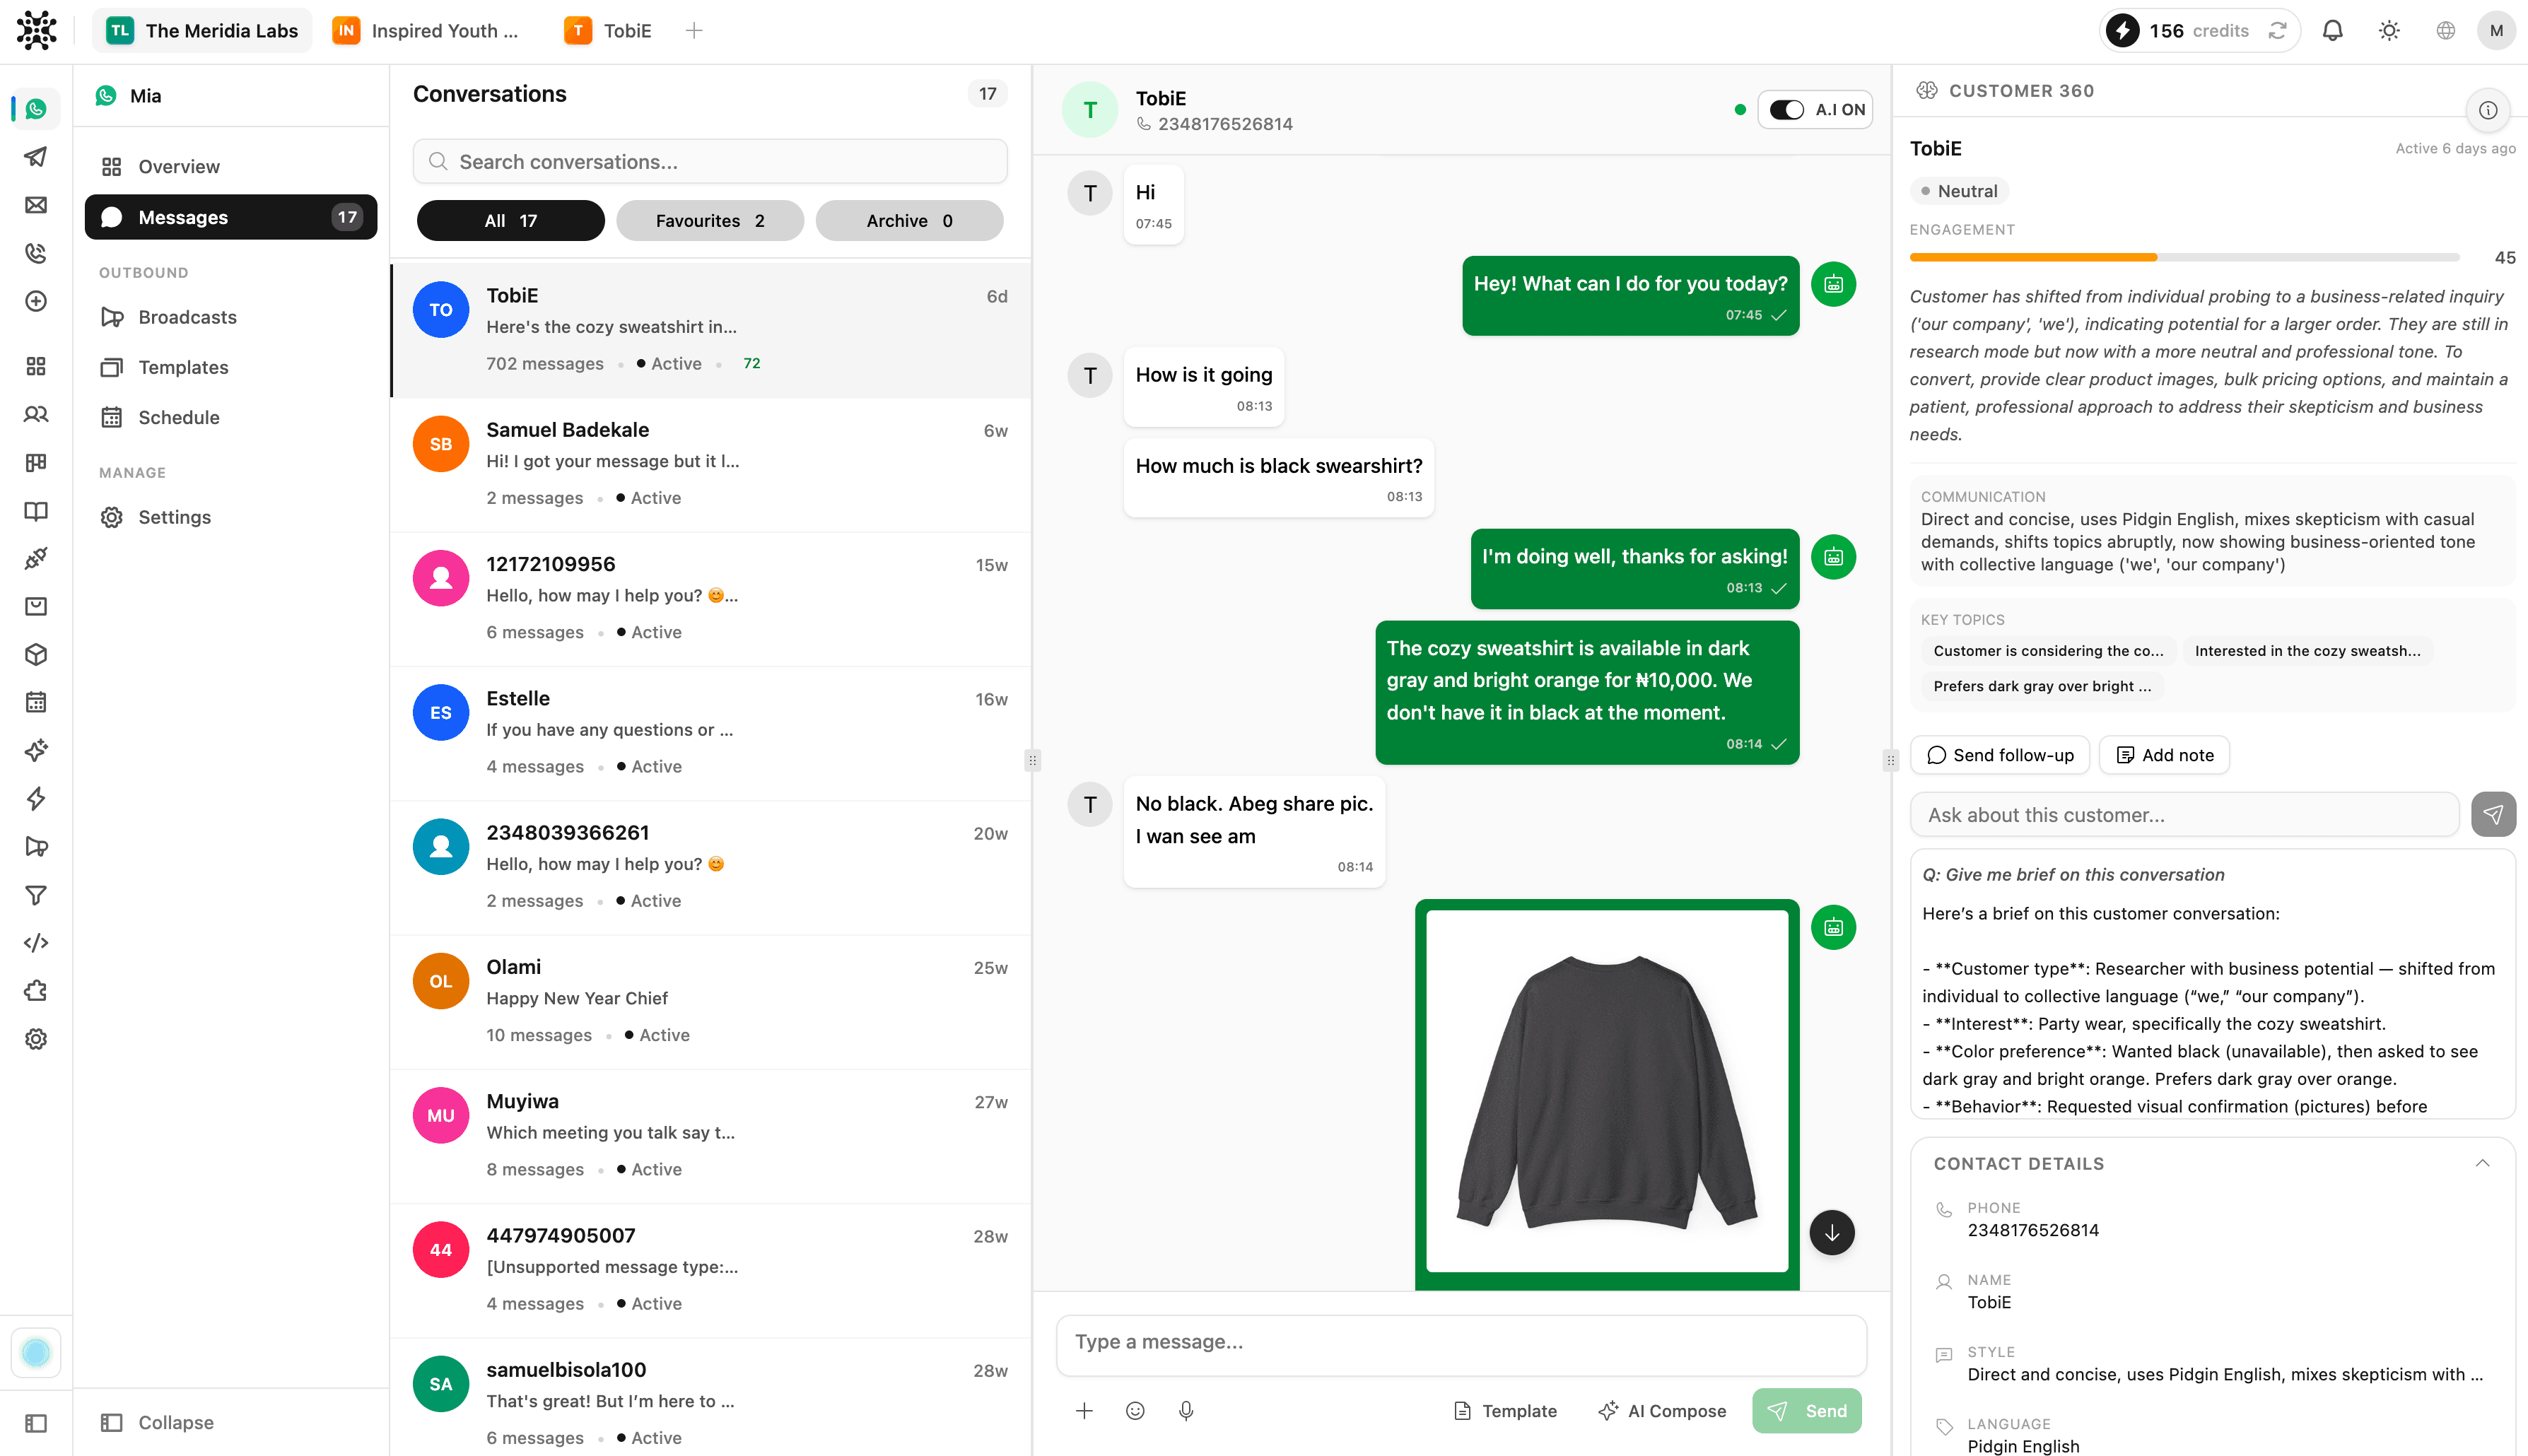Select the All 17 conversations filter
Image resolution: width=2528 pixels, height=1456 pixels.
[x=510, y=221]
